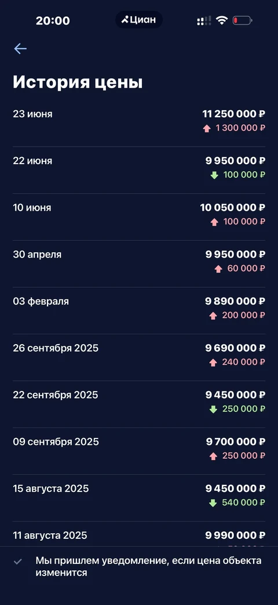Tap the green down arrow on 22 июня

click(214, 175)
